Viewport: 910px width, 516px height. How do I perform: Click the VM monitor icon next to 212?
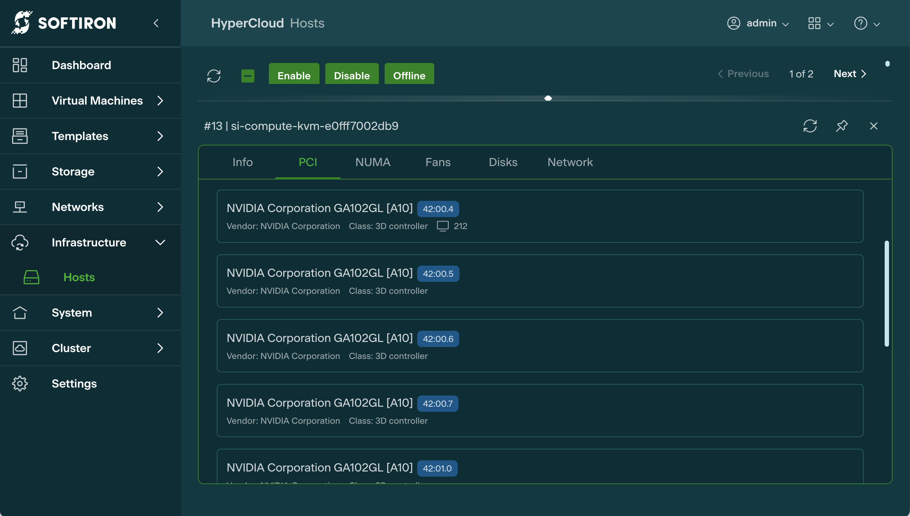coord(443,226)
